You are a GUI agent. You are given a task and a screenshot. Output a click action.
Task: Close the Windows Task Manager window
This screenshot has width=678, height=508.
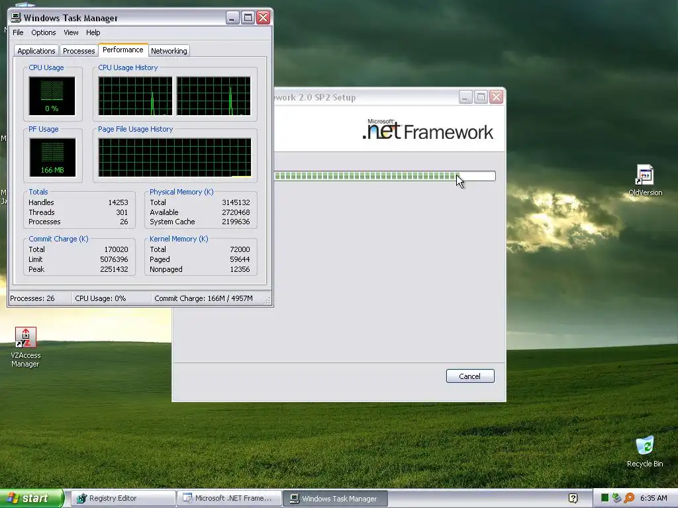coord(264,18)
